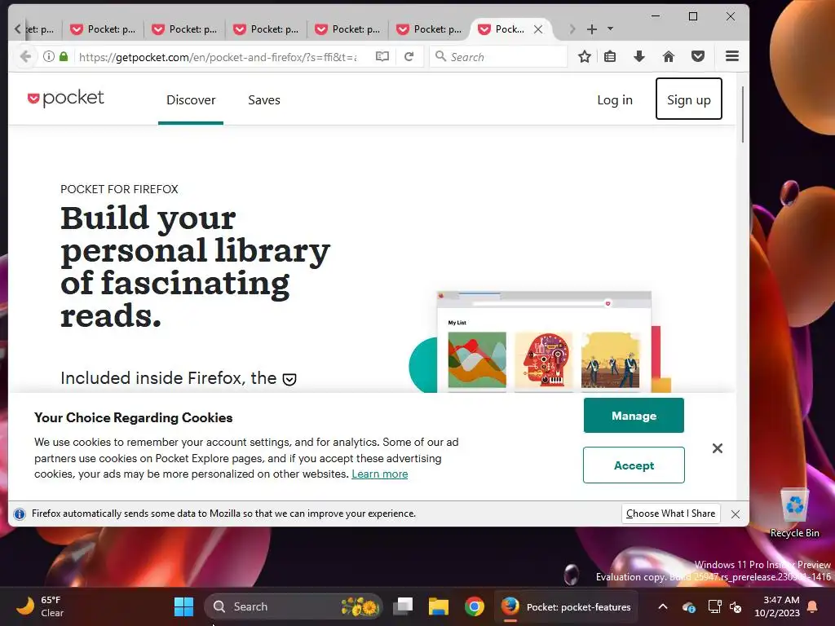Click the Pocket logo
The image size is (835, 626).
click(x=65, y=98)
